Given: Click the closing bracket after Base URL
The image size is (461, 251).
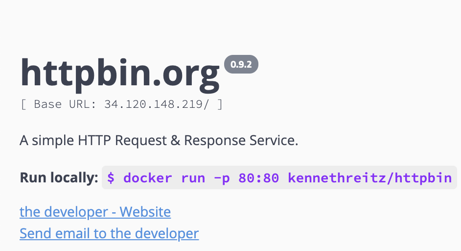Looking at the screenshot, I should 220,105.
